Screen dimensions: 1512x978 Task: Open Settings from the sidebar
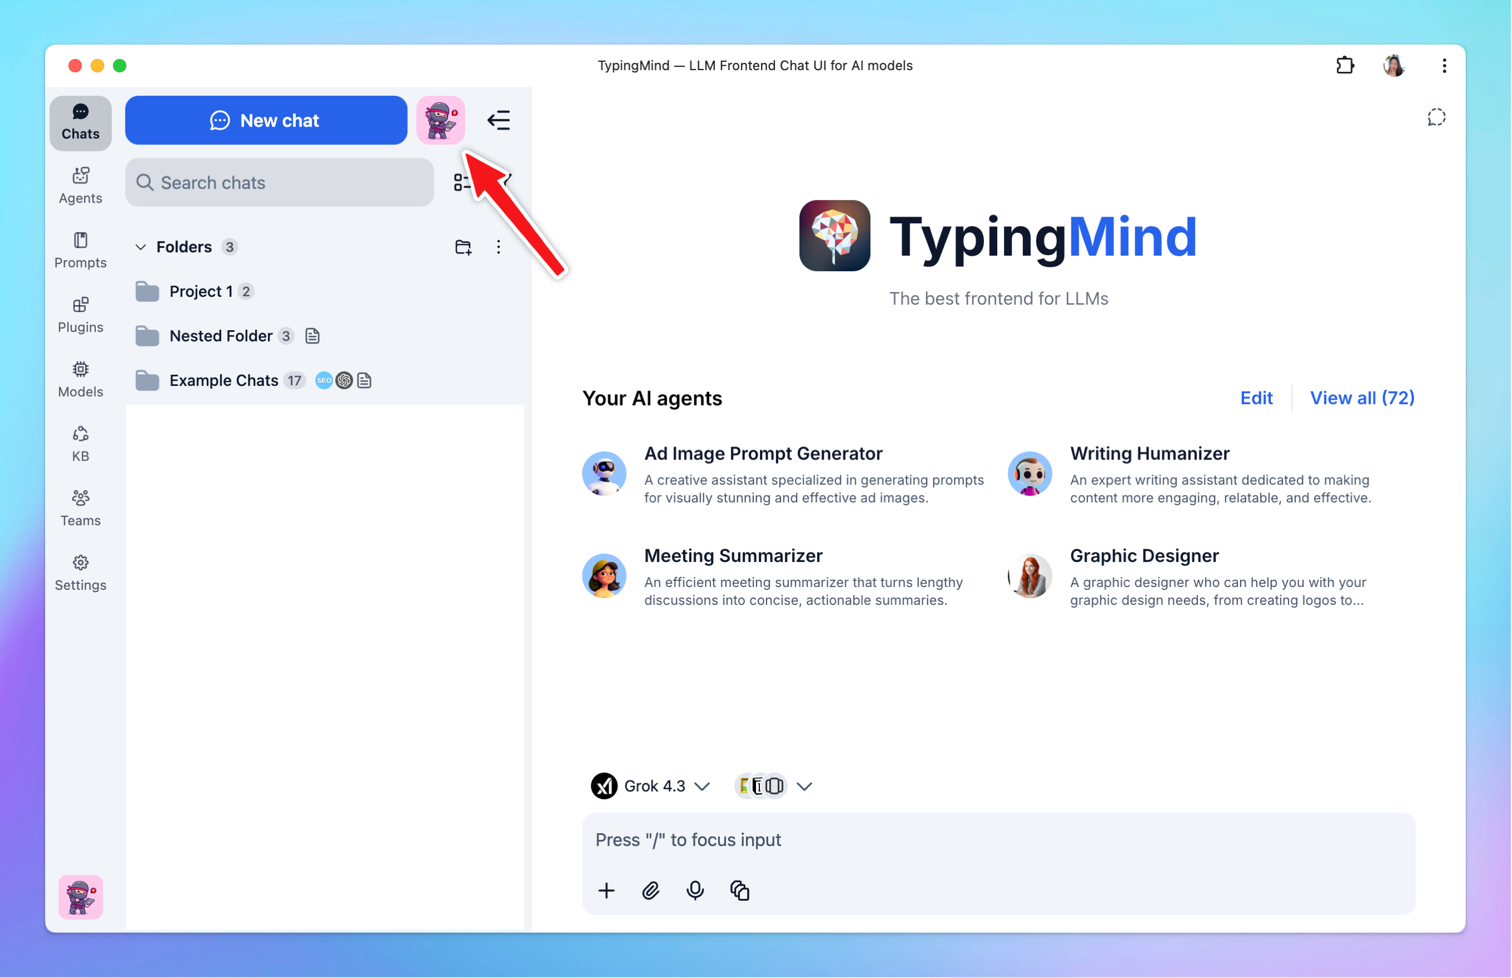(80, 574)
